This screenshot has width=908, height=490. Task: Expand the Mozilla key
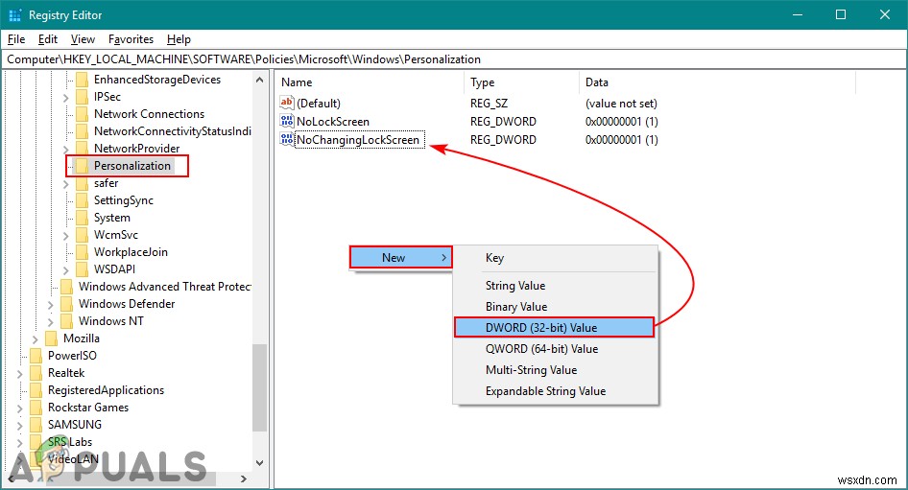coord(36,339)
